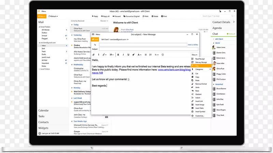Click the Add Cc & Bcc link
Viewport: 273px width, 153px height.
pos(193,45)
